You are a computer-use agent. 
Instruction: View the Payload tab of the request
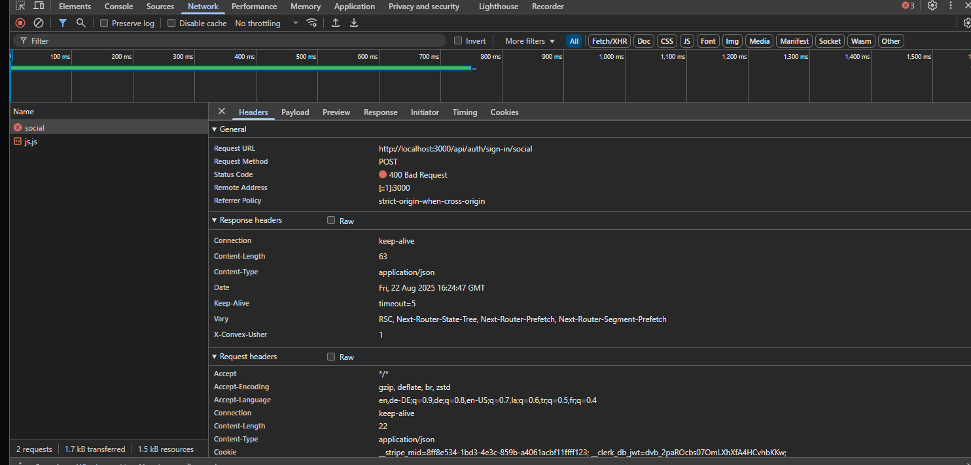(x=295, y=112)
